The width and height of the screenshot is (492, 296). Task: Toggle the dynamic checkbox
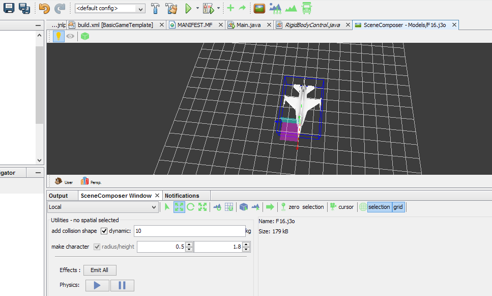104,231
